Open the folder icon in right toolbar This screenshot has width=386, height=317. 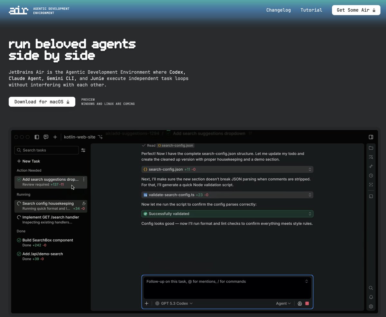(371, 148)
